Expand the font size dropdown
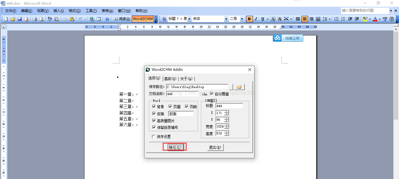399x179 pixels. (242, 19)
